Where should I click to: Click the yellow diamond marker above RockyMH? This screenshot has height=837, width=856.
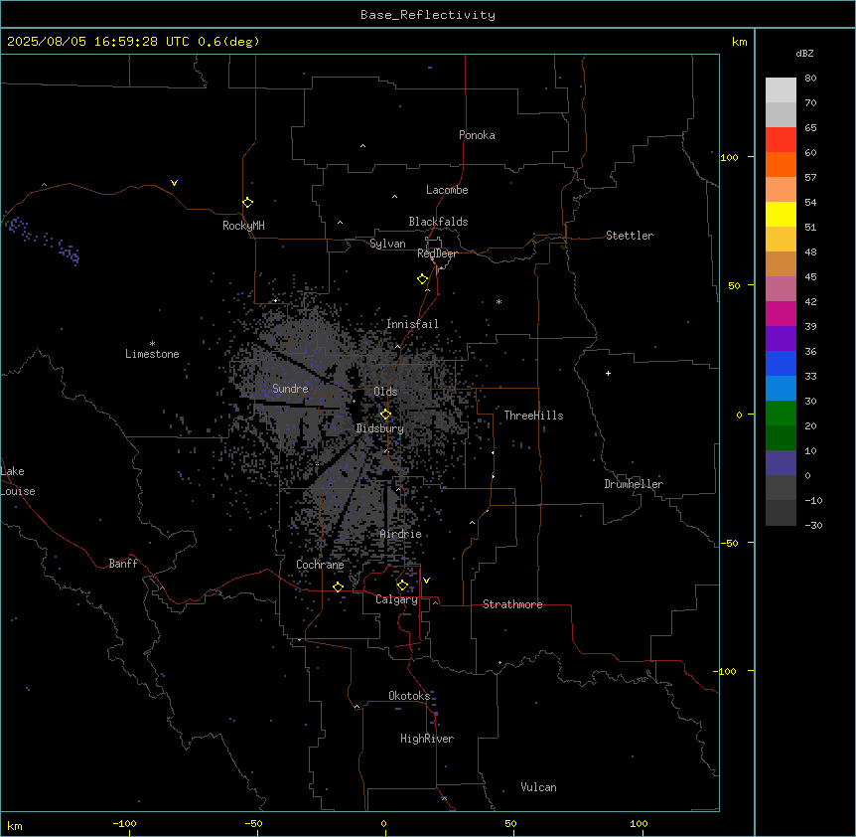tap(247, 203)
